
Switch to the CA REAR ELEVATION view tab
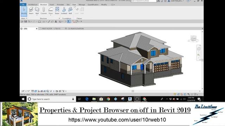(x=74, y=29)
